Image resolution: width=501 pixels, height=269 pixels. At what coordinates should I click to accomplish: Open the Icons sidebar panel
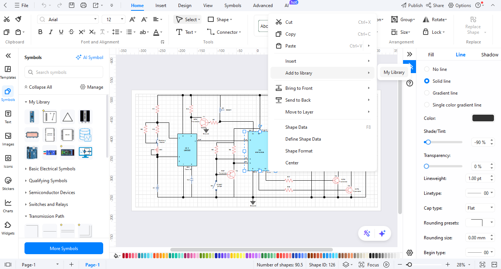pos(8,161)
